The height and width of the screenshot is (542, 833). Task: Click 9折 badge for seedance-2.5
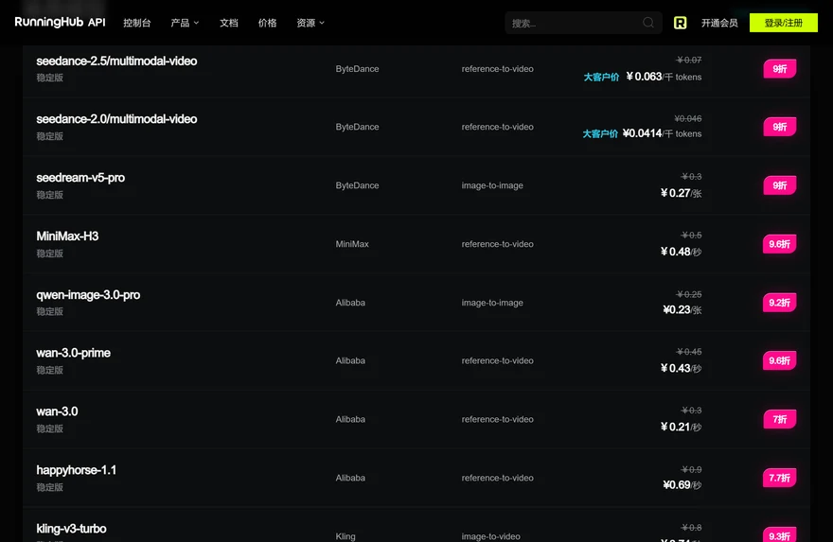(779, 68)
